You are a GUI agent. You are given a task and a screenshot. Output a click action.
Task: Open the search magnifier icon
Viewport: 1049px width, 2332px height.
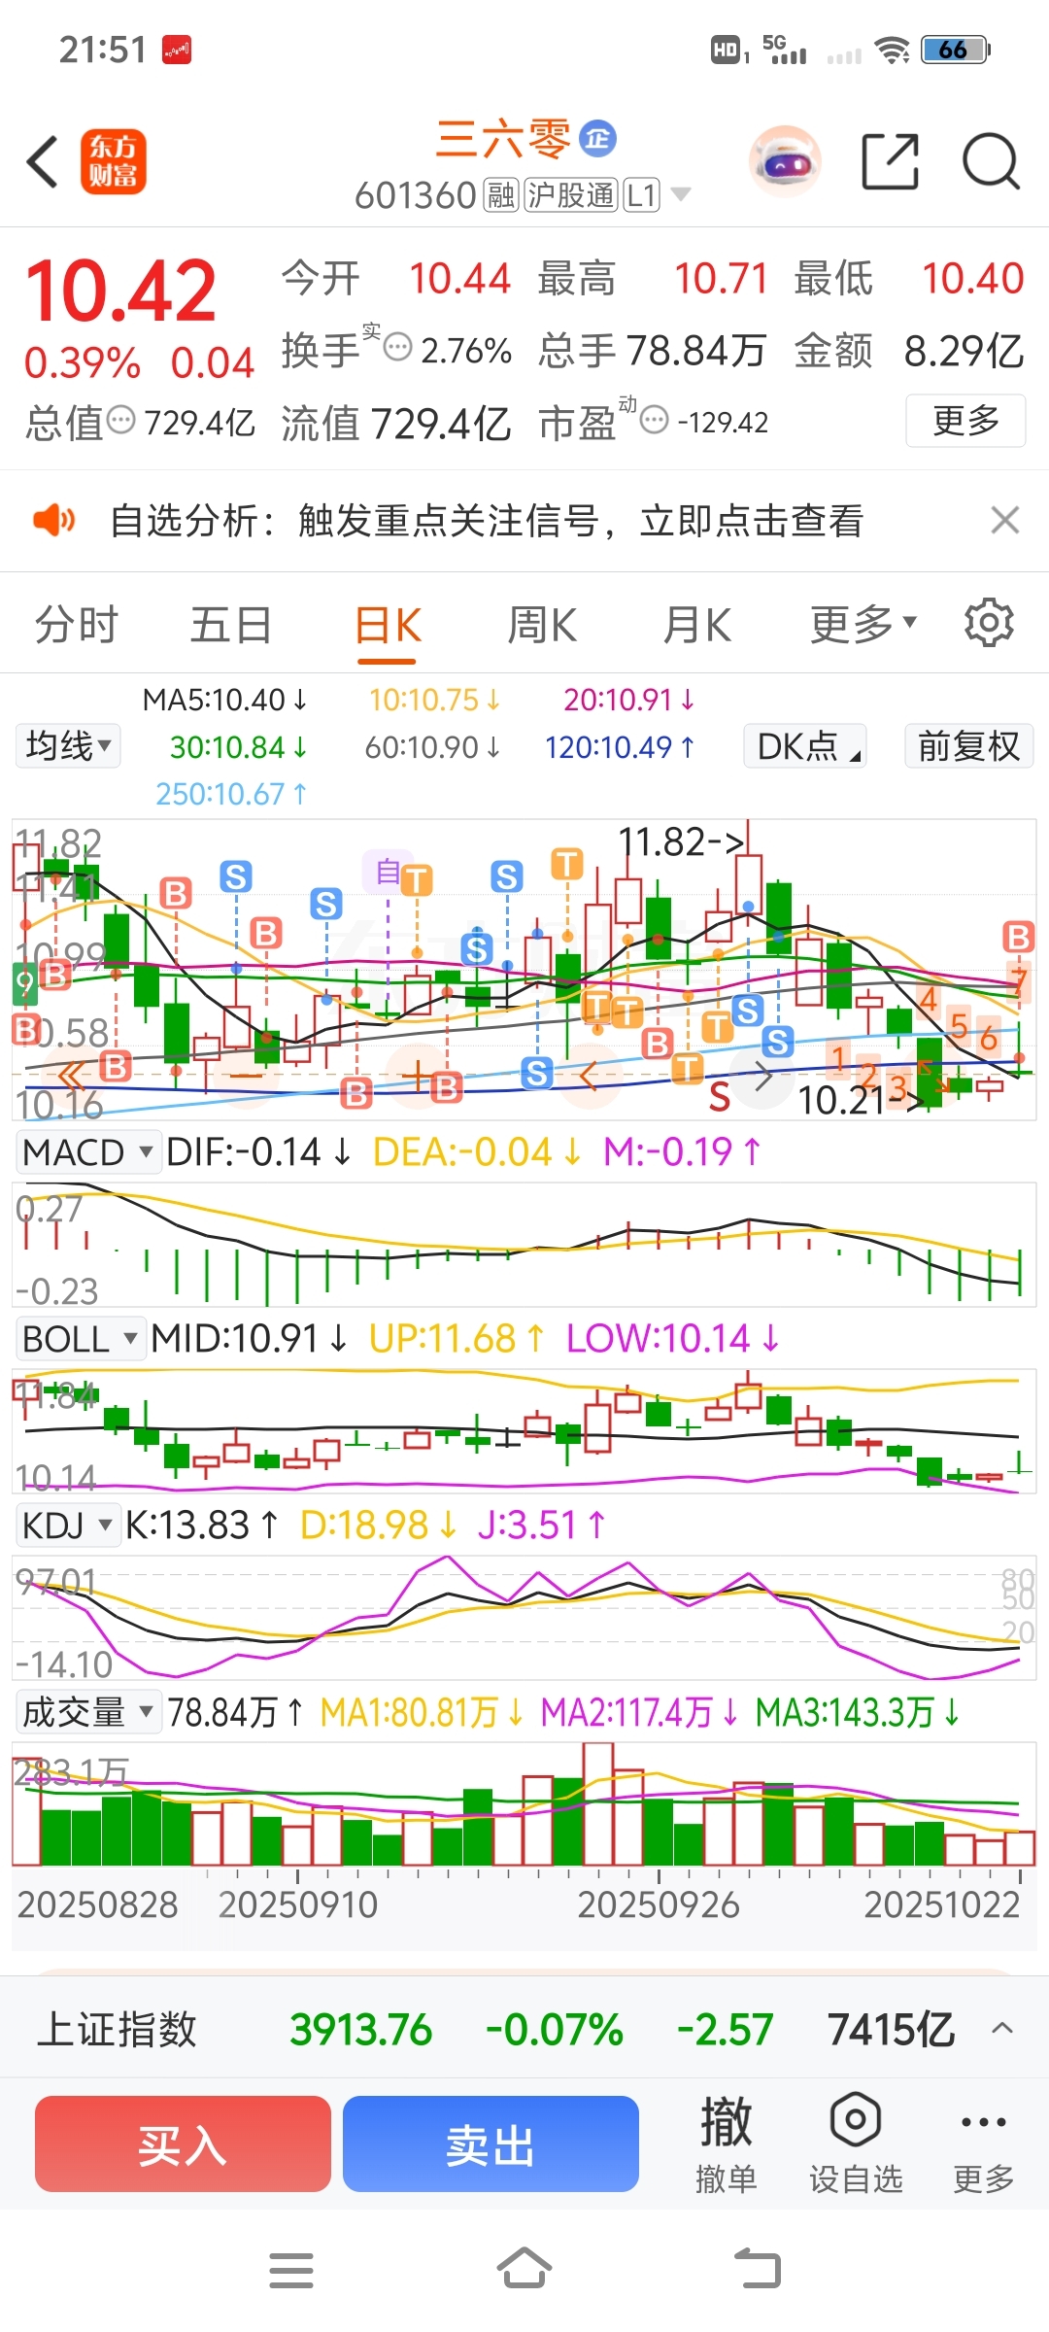991,161
